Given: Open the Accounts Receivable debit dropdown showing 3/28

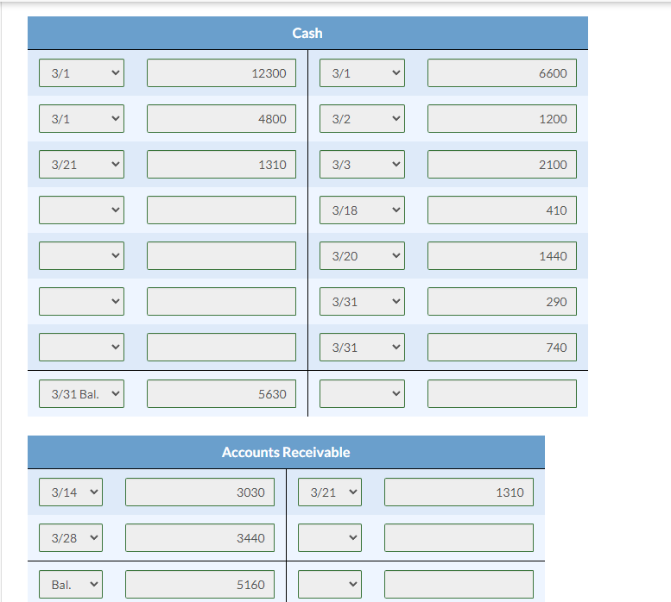Looking at the screenshot, I should point(71,538).
